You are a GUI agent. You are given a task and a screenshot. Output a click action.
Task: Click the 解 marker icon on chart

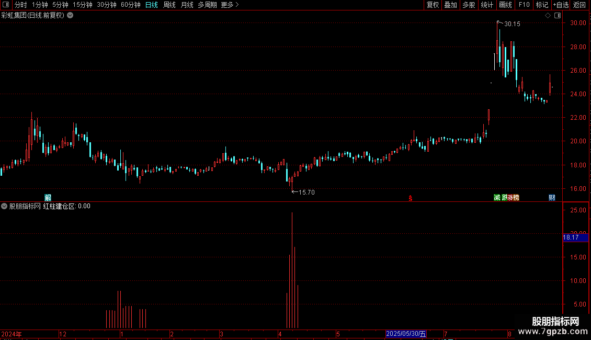click(x=48, y=198)
